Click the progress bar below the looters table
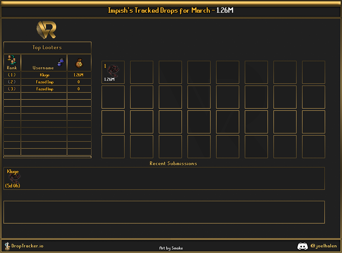The height and width of the screenshot is (253, 342). point(47,157)
